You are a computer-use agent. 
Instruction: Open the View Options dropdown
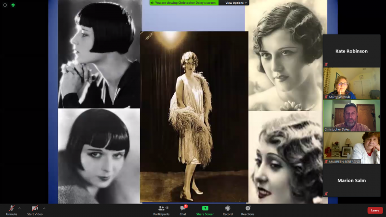(235, 3)
